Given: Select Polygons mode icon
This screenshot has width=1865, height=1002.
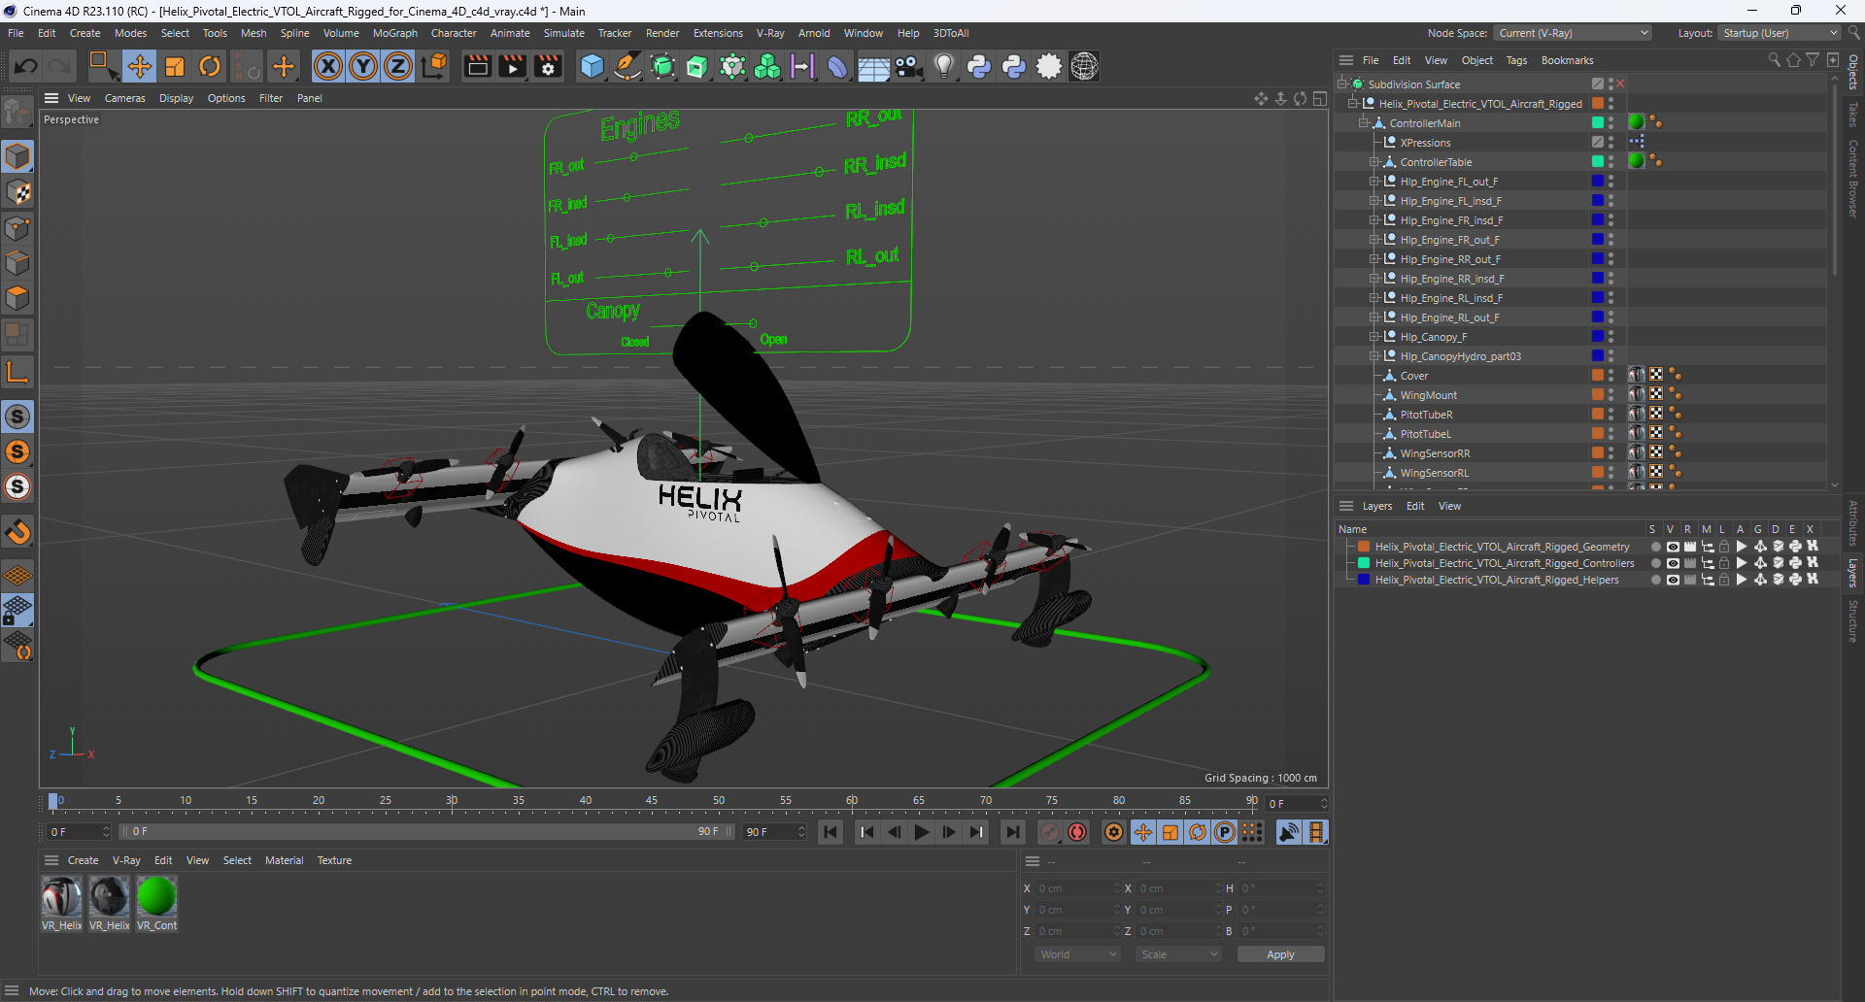Looking at the screenshot, I should [17, 298].
